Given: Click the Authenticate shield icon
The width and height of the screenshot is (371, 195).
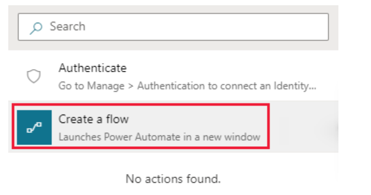Looking at the screenshot, I should 33,76.
